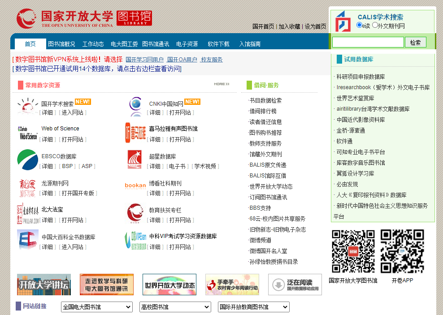Viewport: 443px width, 315px height.
Task: Open the 喜马拉雅 audio library logo
Action: [x=135, y=133]
